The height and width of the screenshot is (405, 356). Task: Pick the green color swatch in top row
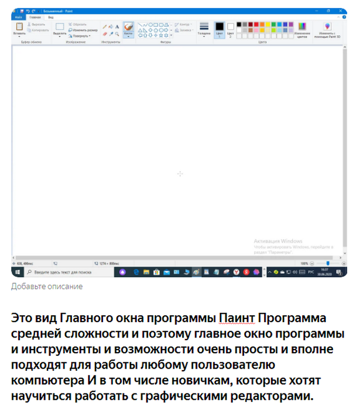point(274,24)
